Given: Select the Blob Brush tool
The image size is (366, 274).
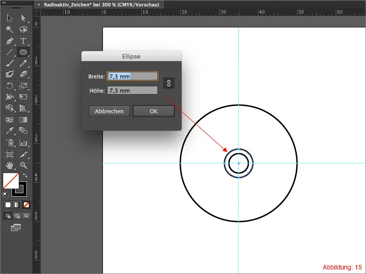Looking at the screenshot, I should (10, 74).
